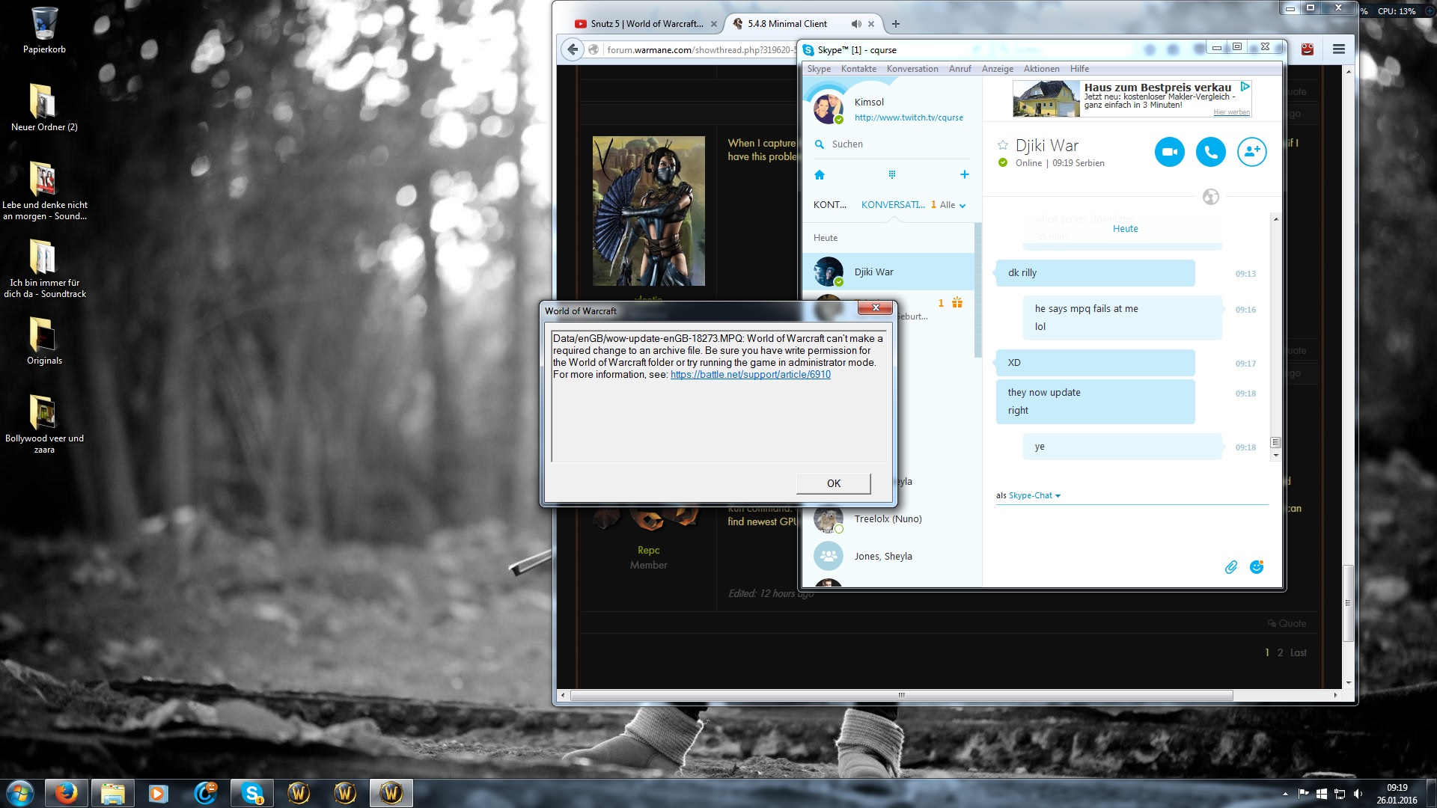Screen dimensions: 1437x808
Task: Select the Originals folder on desktop
Action: 44,341
